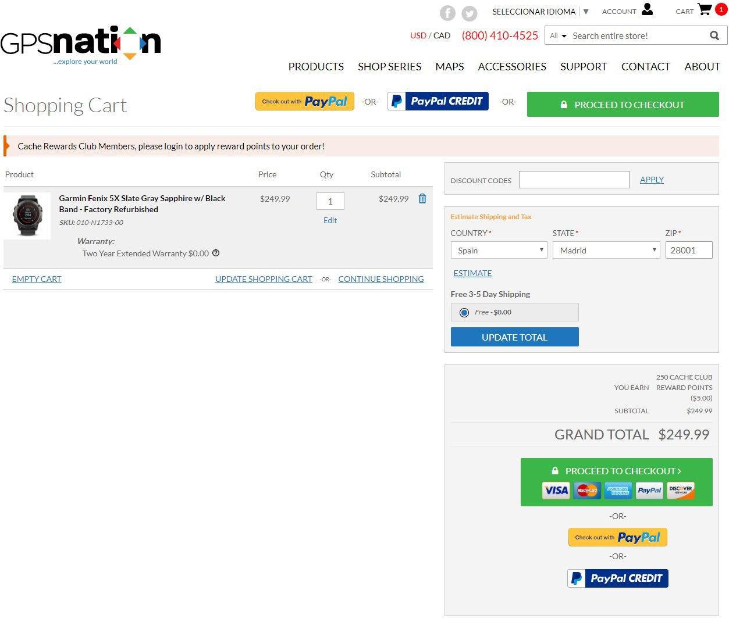
Task: Click the Cart label text
Action: pyautogui.click(x=685, y=12)
